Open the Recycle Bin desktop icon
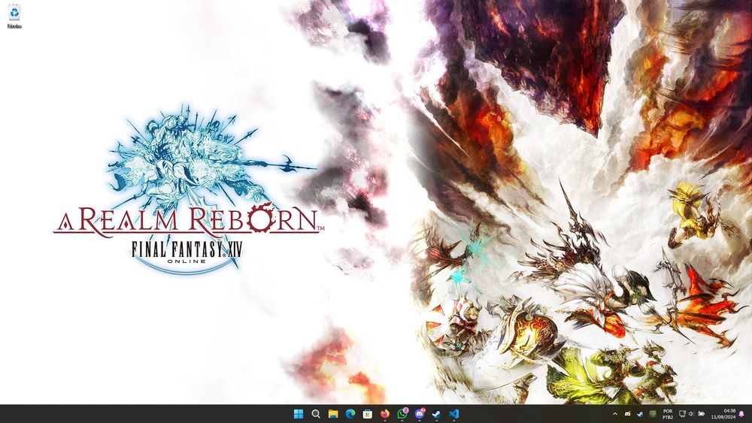 coord(14,16)
